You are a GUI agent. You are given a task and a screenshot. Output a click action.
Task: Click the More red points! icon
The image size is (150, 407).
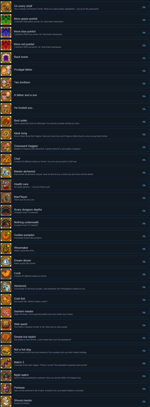6,45
